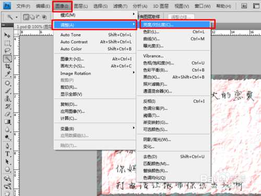Click the Intersect with Selection mode icon

pos(44,17)
